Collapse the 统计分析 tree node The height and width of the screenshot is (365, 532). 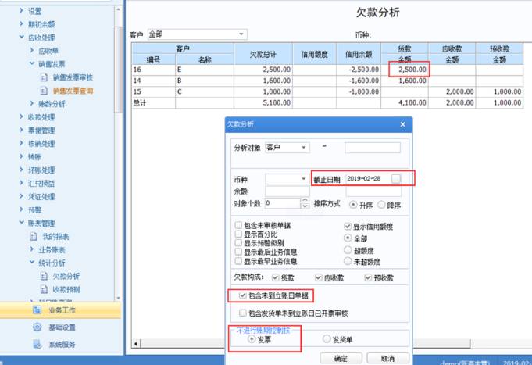[x=32, y=262]
